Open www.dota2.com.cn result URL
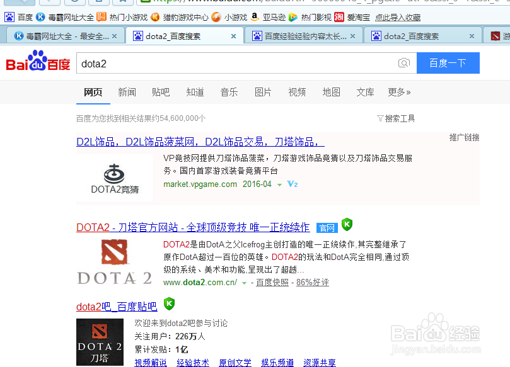The width and height of the screenshot is (510, 367). pyautogui.click(x=200, y=283)
